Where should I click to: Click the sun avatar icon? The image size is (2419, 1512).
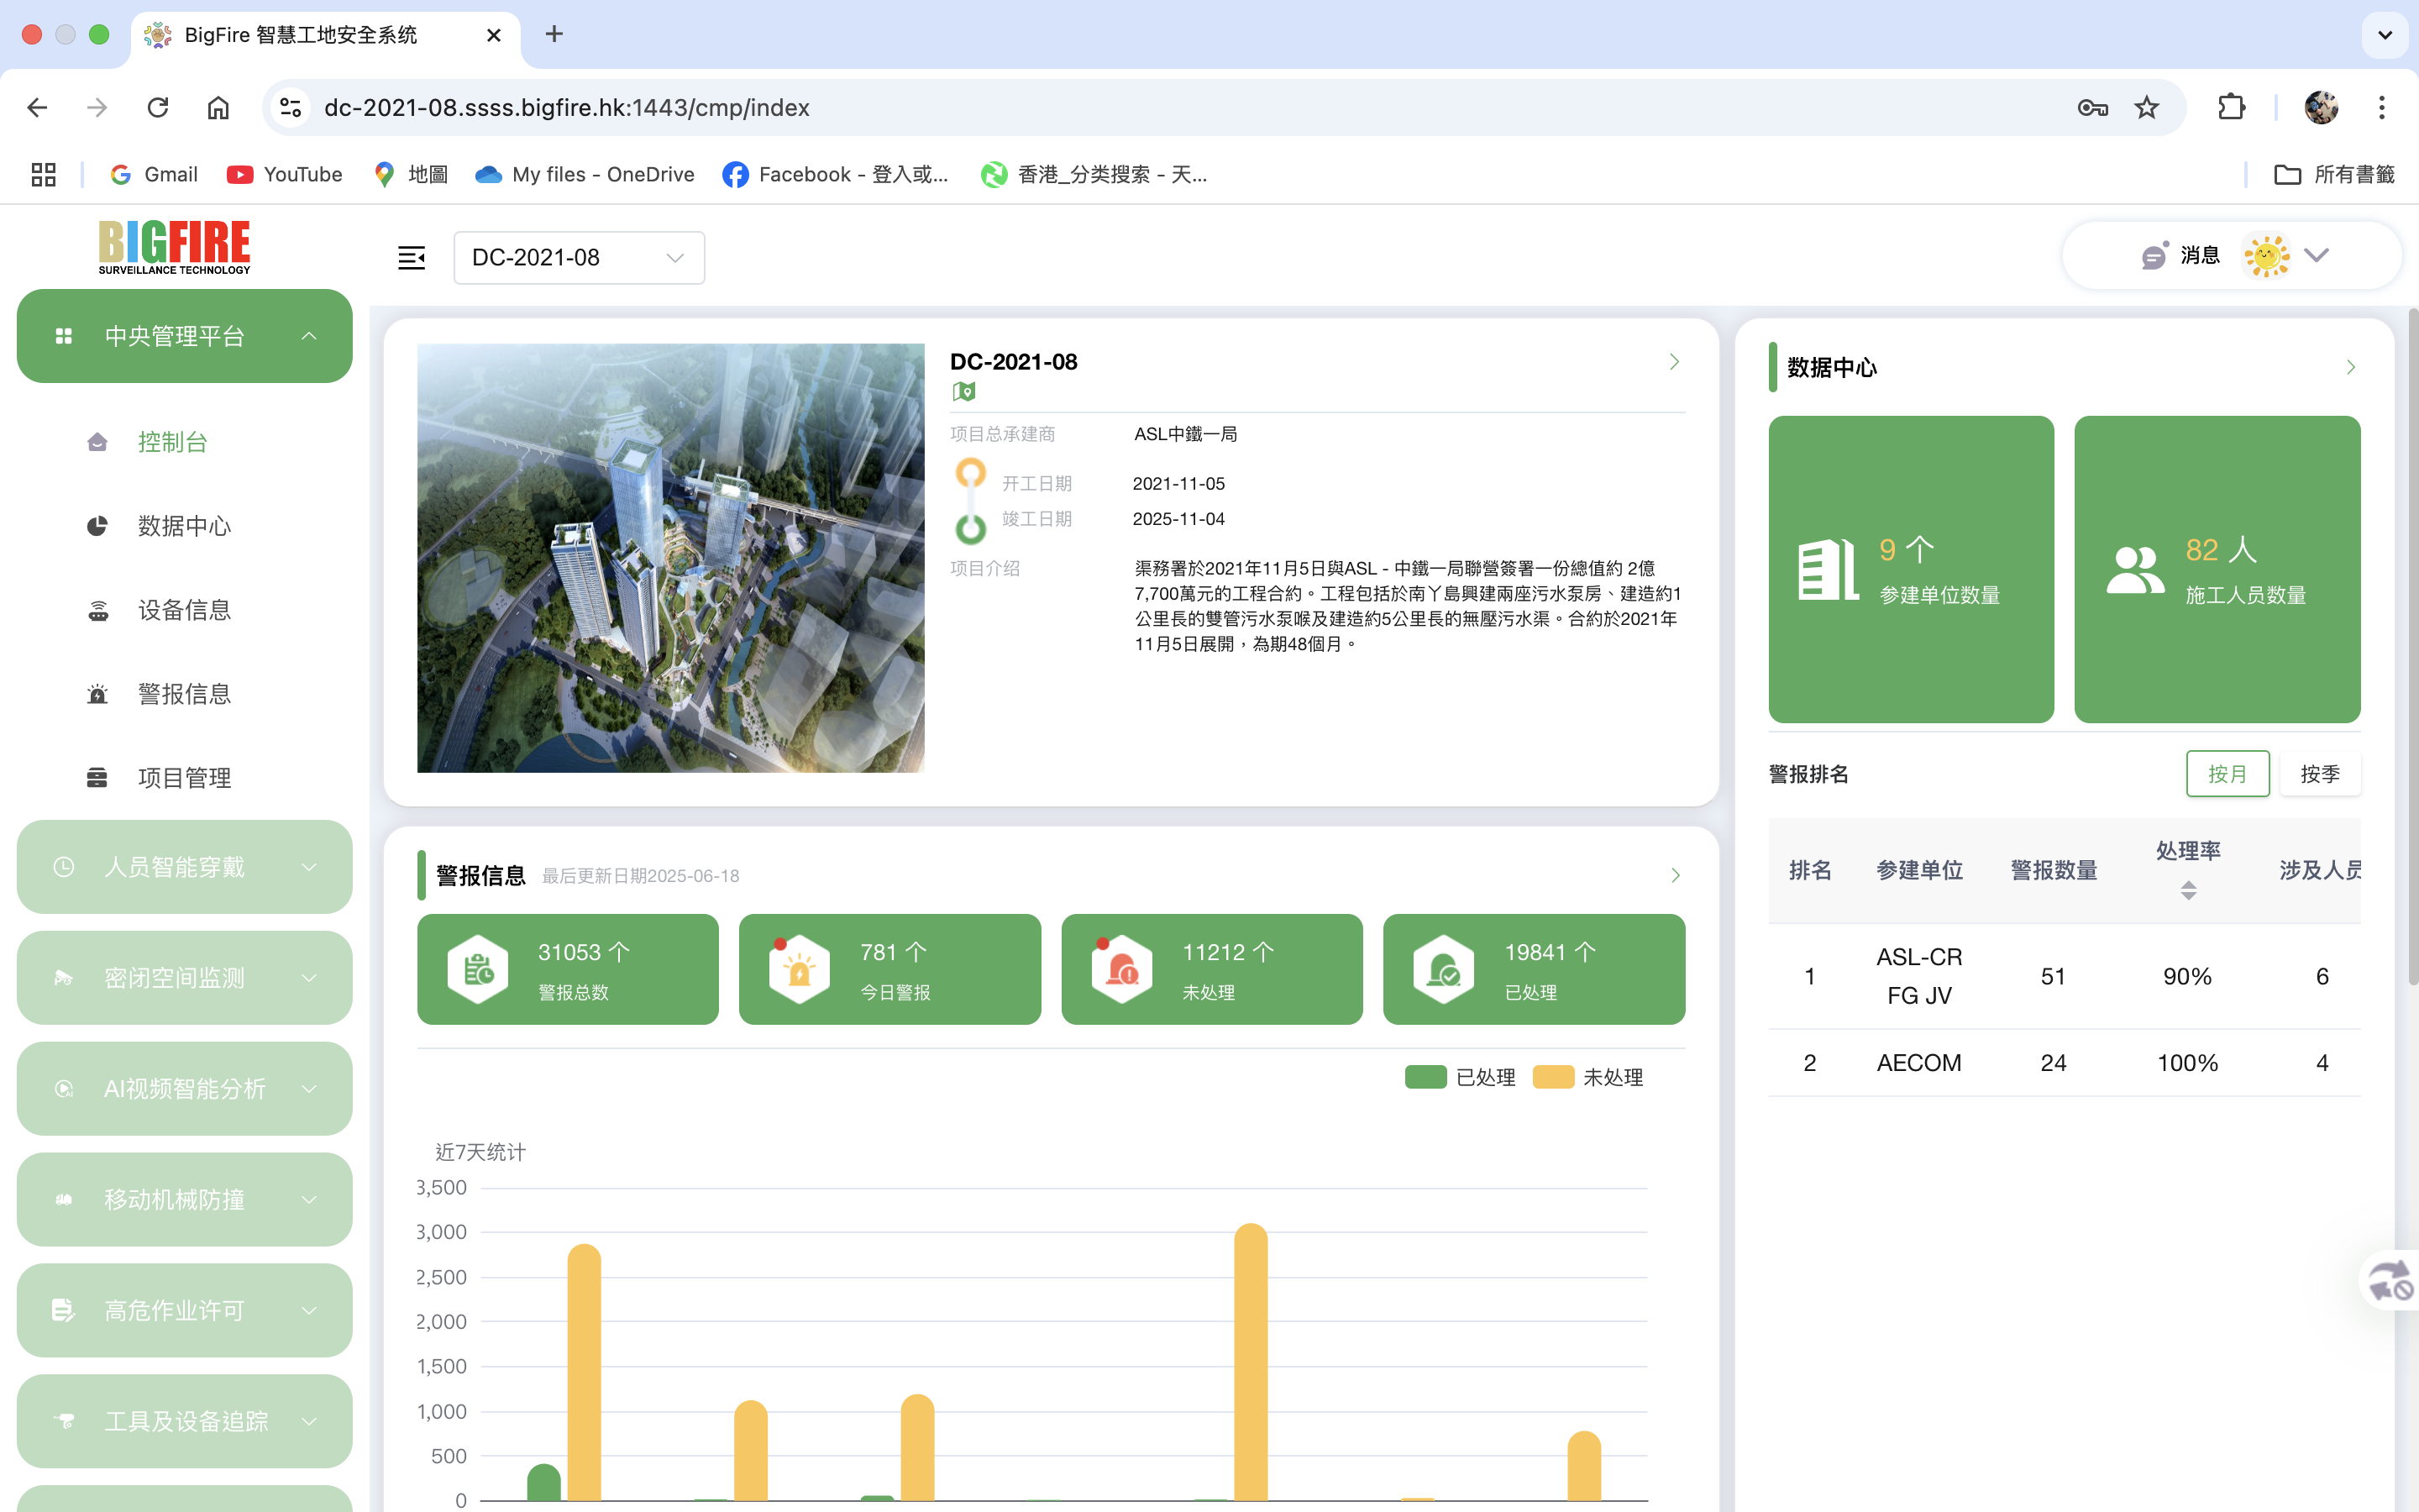pos(2266,256)
